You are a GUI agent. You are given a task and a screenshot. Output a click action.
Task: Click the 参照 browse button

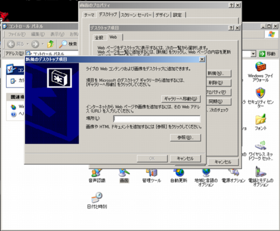185,137
